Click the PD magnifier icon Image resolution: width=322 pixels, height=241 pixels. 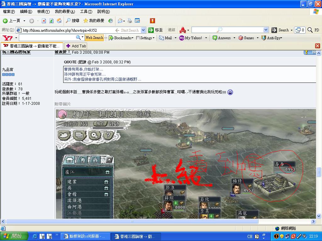coord(310,30)
